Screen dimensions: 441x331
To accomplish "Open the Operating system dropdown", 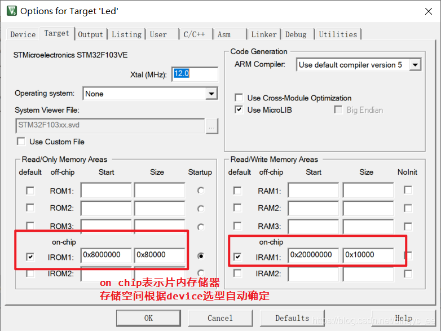I will (150, 94).
